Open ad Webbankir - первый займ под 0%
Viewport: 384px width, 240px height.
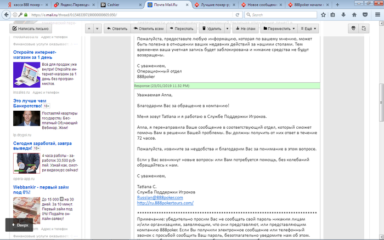point(41,190)
